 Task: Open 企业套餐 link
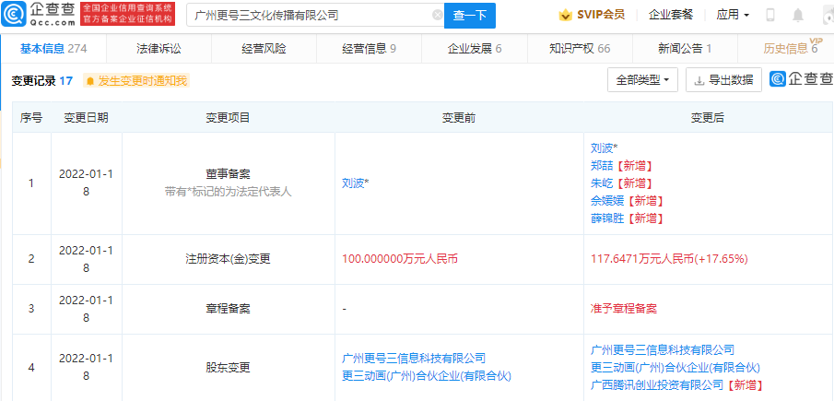(x=671, y=15)
